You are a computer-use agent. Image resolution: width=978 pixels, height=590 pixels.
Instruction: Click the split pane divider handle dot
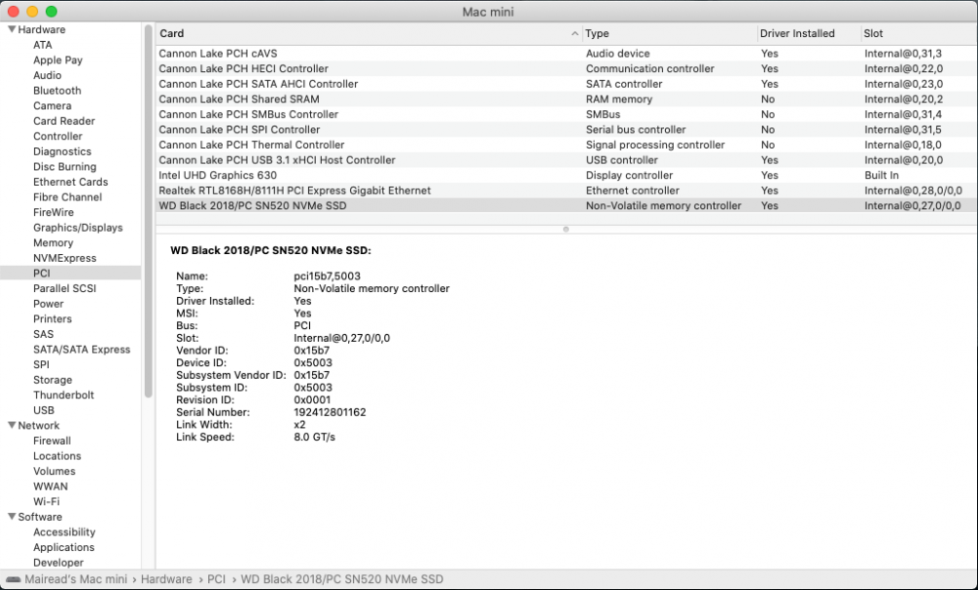click(565, 230)
